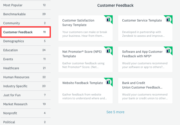Click benchmark icon on Website Feedback Template card
The height and width of the screenshot is (125, 180).
tap(108, 82)
